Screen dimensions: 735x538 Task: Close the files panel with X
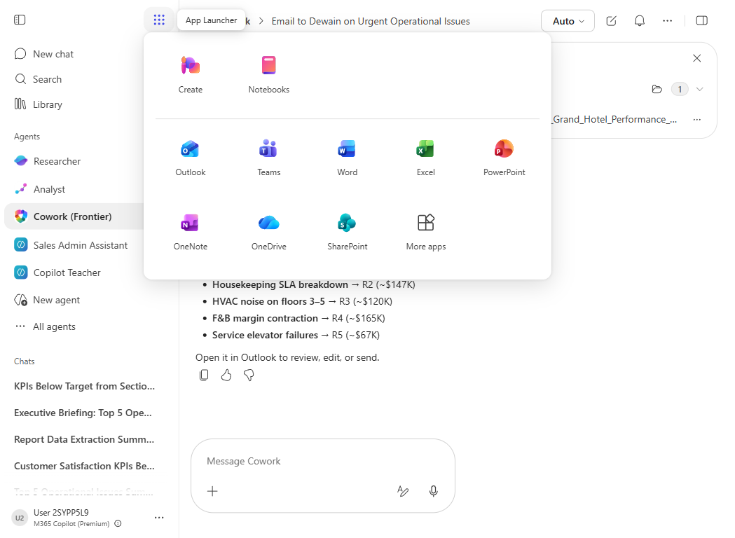click(697, 58)
